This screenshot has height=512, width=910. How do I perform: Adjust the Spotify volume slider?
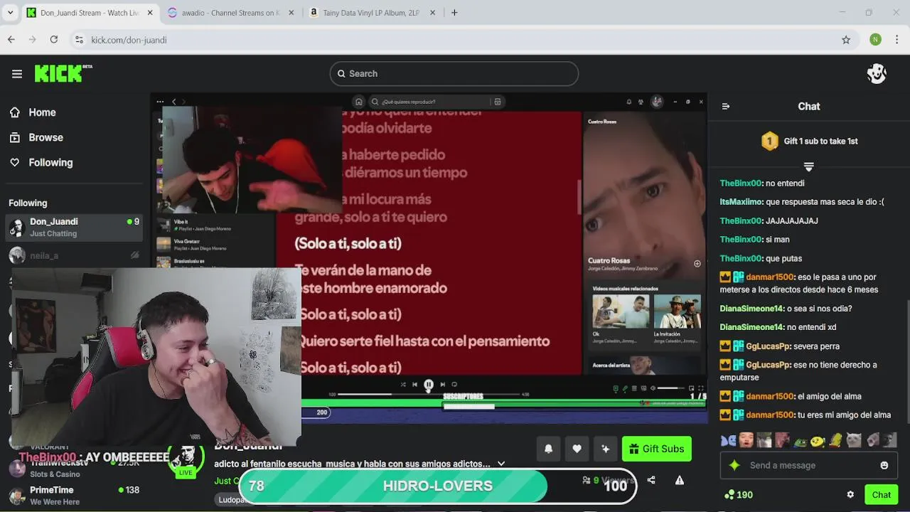[x=672, y=388]
